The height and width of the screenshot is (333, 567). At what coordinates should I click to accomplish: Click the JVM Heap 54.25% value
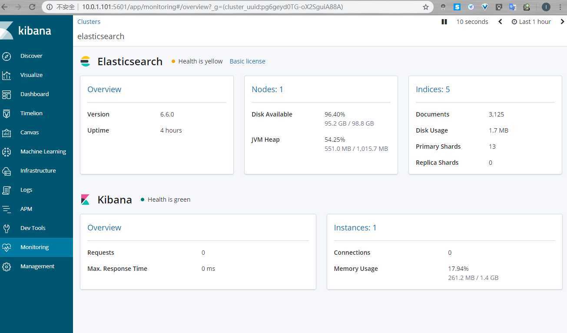point(335,140)
